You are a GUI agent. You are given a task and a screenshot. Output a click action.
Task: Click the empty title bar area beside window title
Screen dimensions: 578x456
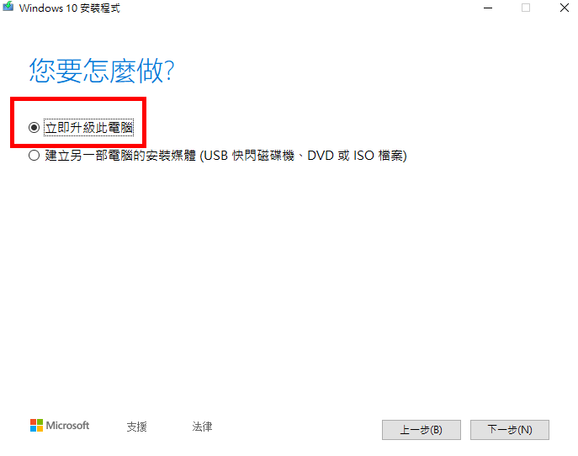295,8
